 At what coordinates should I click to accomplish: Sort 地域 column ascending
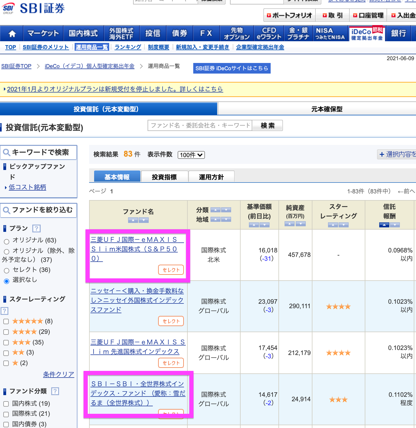pos(216,219)
